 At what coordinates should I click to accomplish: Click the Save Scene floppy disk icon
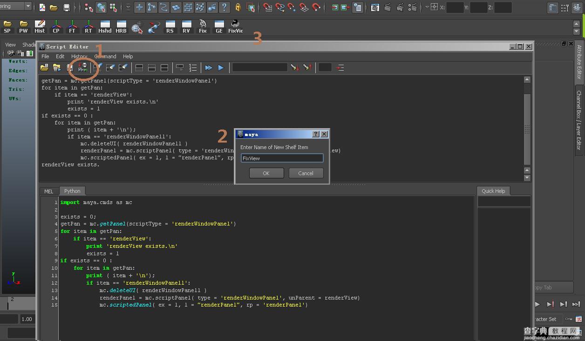[67, 7]
